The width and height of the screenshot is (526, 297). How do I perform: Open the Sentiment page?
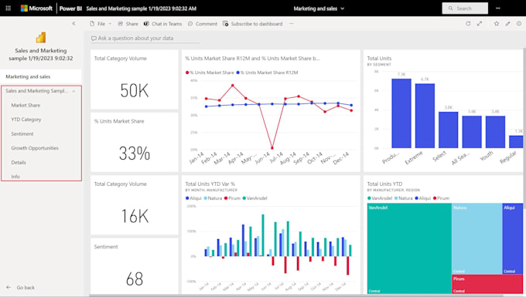22,133
